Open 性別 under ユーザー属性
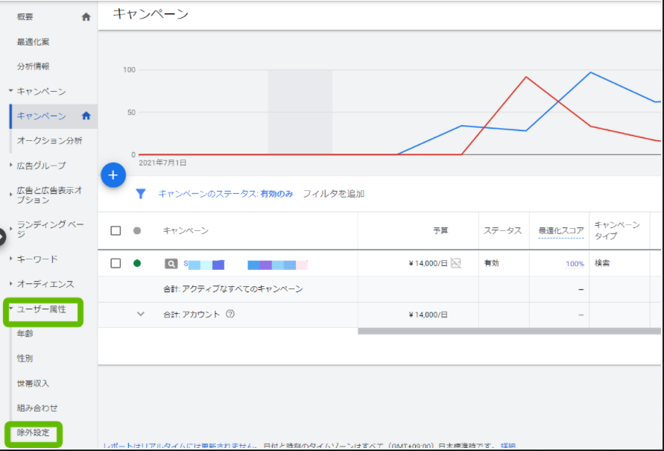The width and height of the screenshot is (664, 451). (25, 359)
